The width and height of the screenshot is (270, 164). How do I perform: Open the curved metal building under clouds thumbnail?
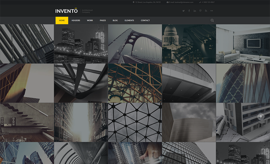click(x=189, y=122)
